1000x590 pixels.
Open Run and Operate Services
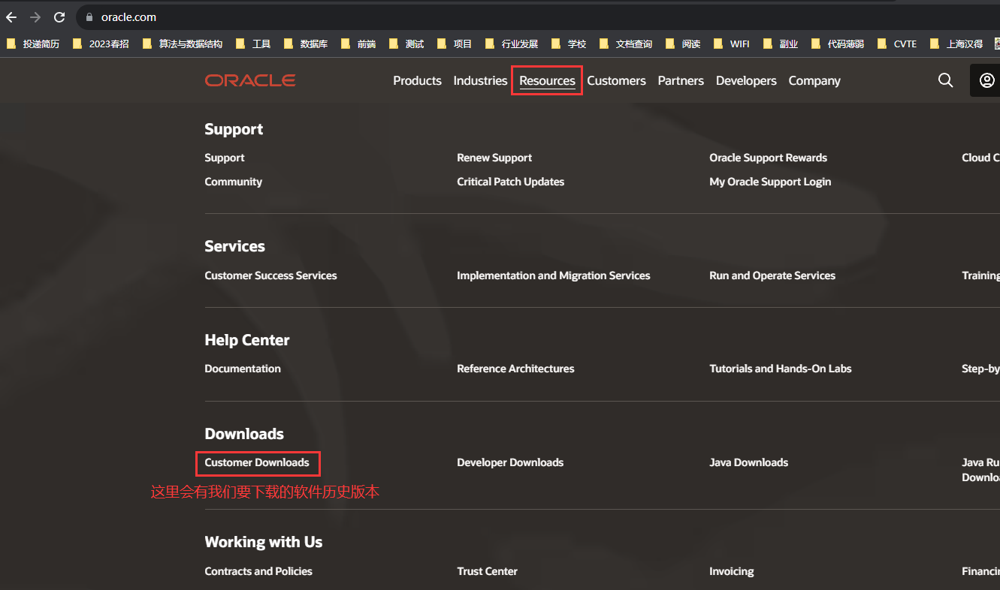coord(772,275)
